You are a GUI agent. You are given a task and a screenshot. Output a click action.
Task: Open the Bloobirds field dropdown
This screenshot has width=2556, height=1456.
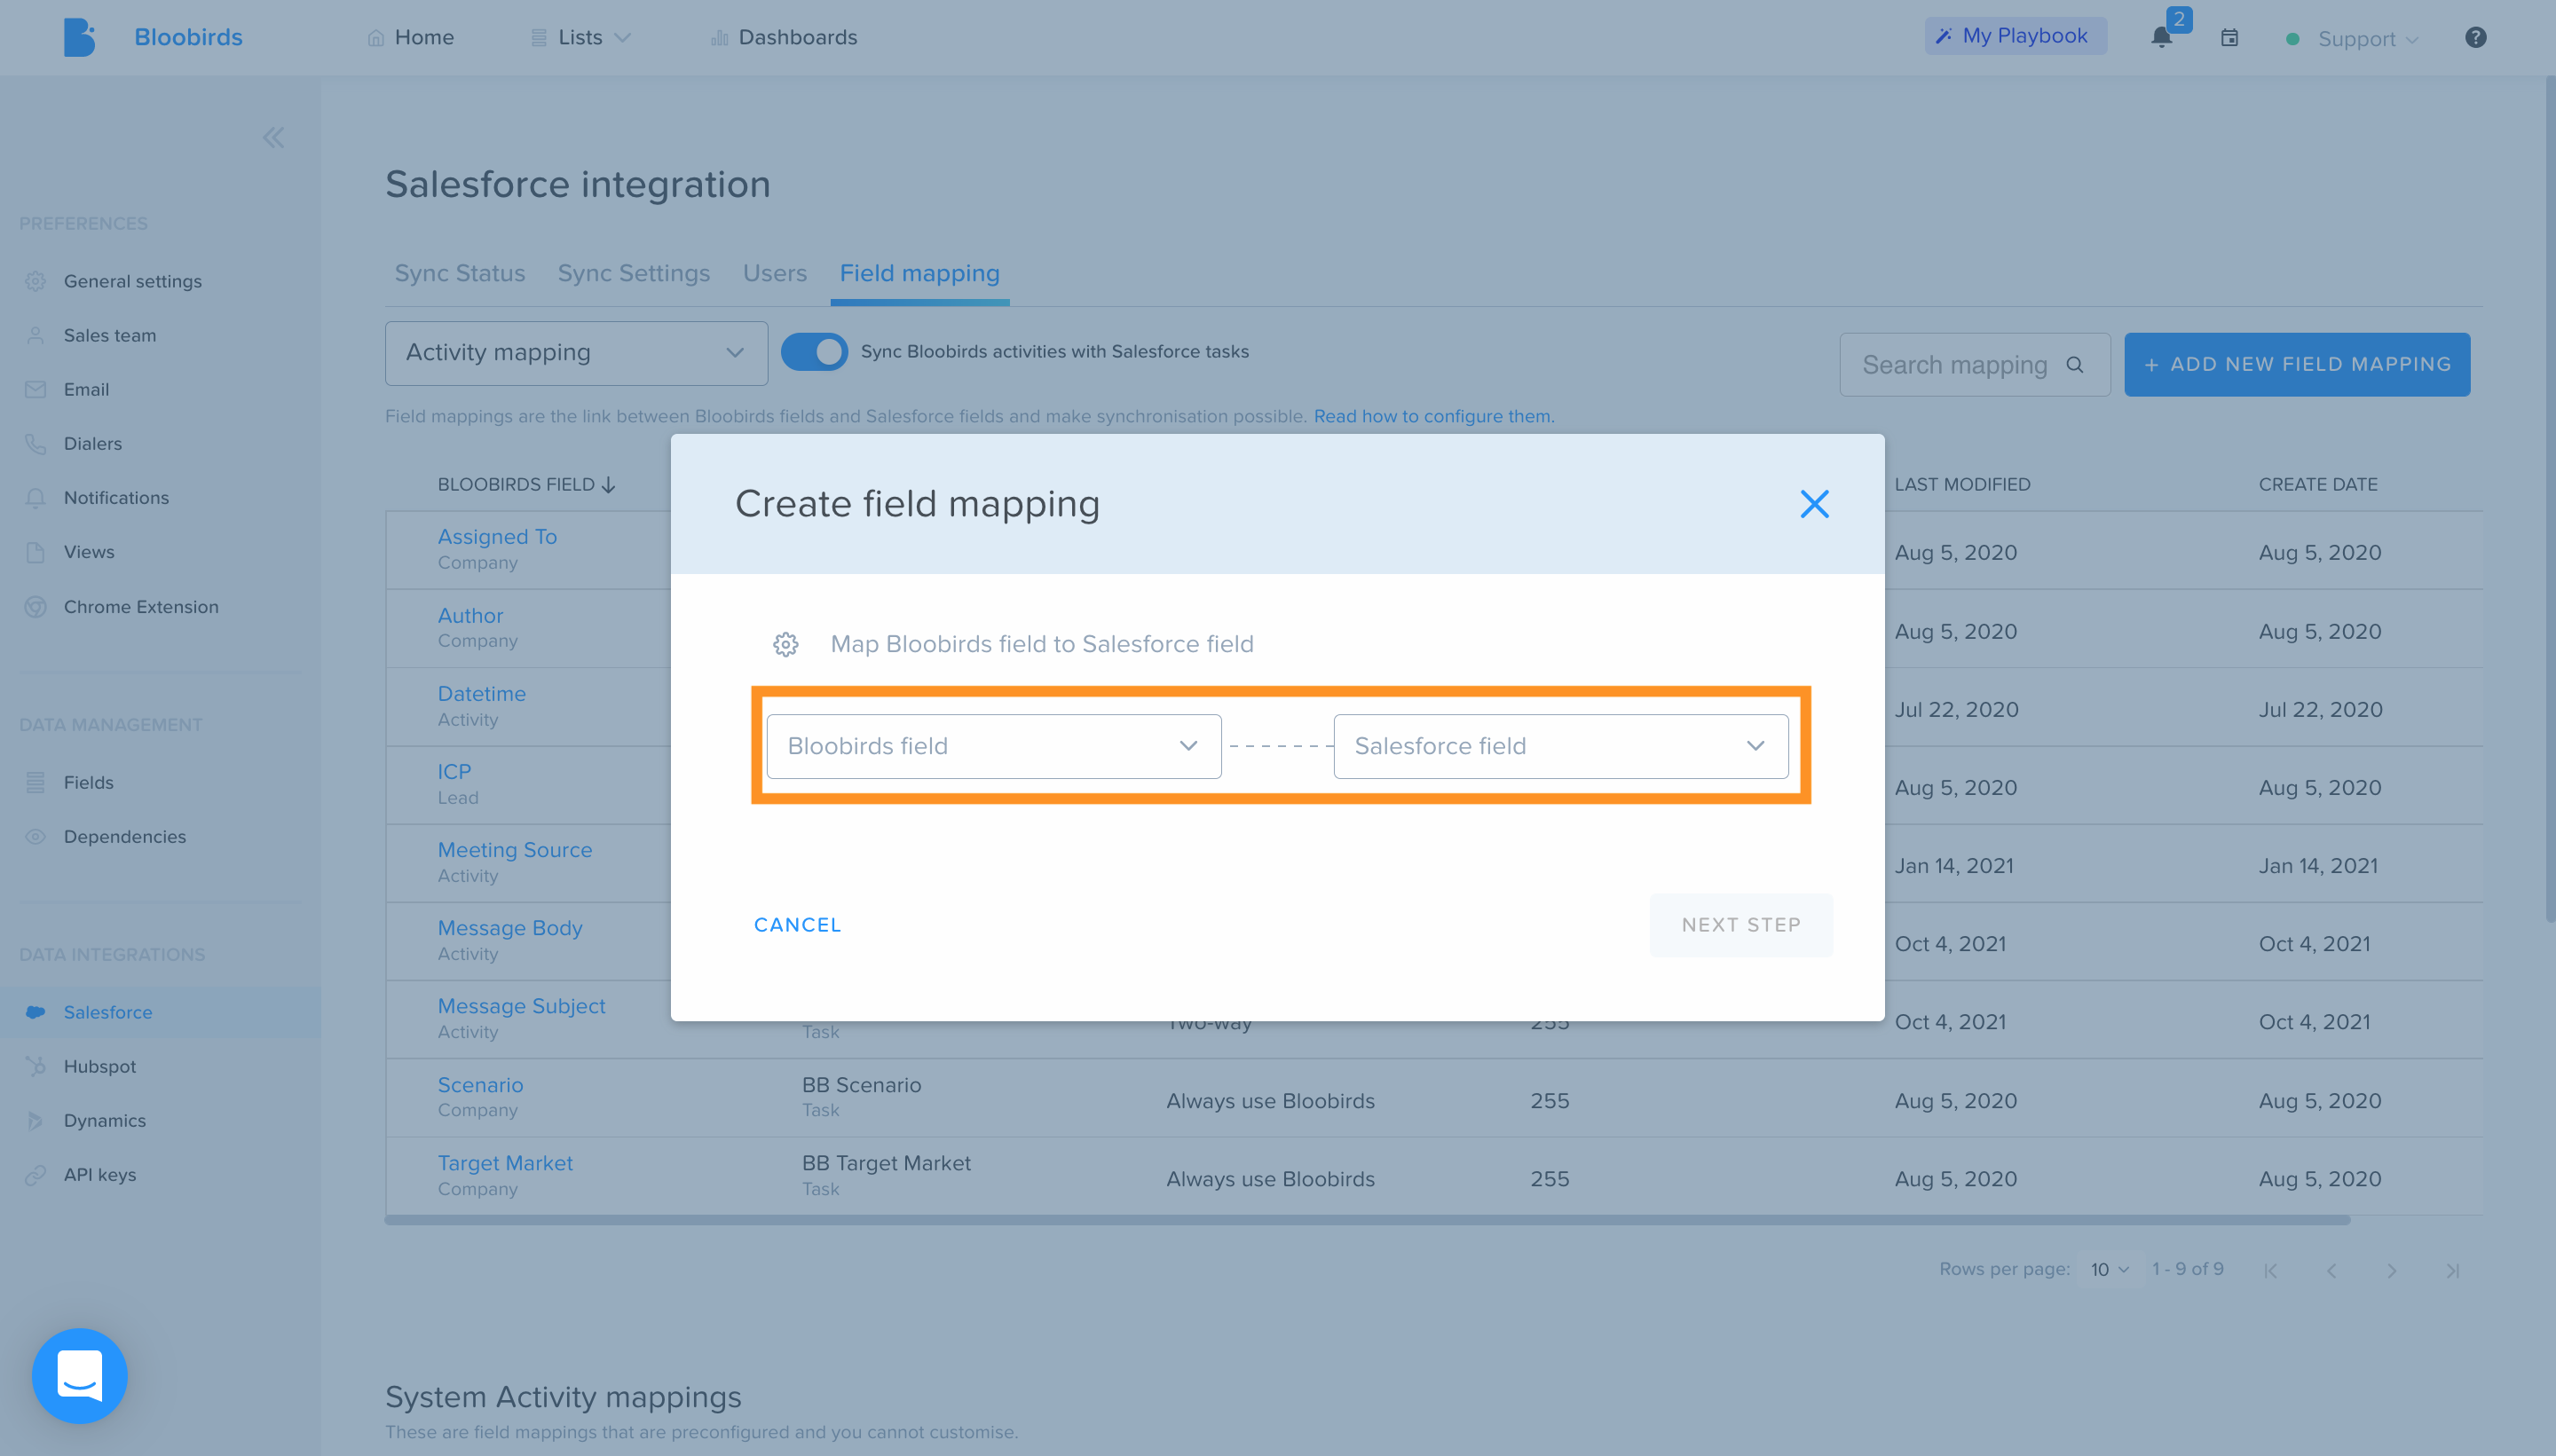point(994,746)
